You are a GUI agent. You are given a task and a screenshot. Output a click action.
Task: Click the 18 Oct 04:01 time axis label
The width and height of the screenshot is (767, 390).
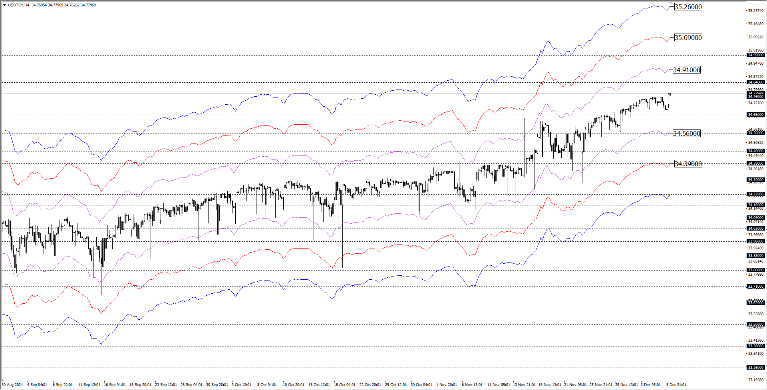(345, 385)
